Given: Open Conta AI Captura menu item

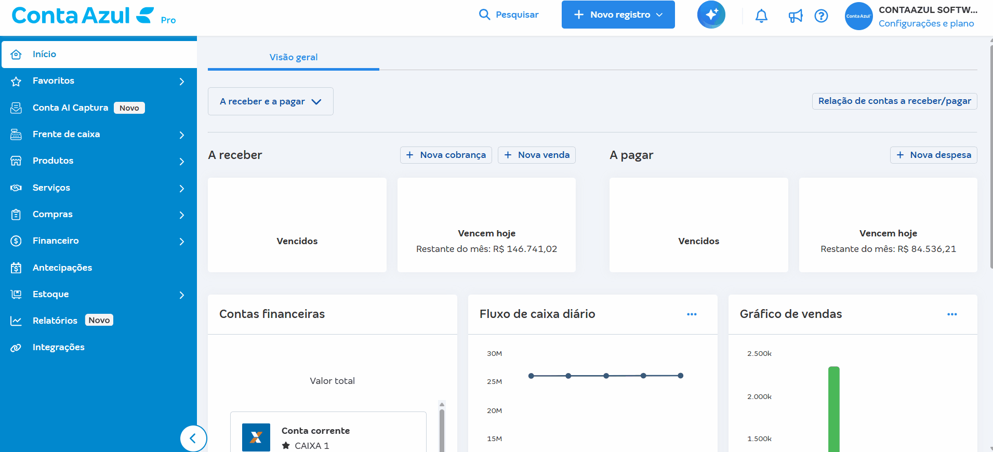Looking at the screenshot, I should (99, 108).
